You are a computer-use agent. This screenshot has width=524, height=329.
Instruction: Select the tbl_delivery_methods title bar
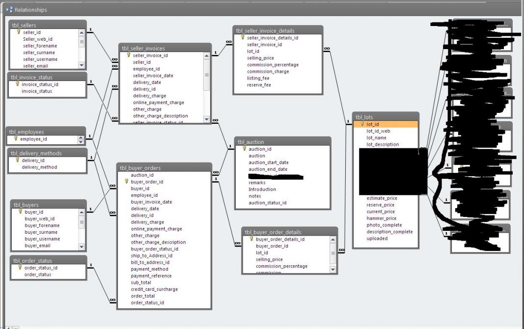[47, 153]
